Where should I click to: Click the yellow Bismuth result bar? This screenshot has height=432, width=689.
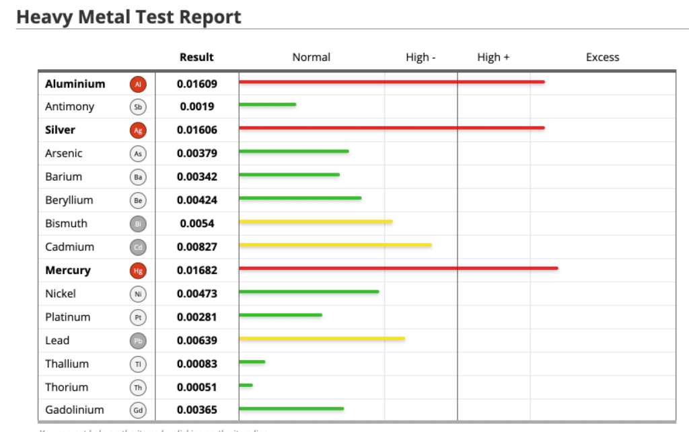pyautogui.click(x=316, y=222)
